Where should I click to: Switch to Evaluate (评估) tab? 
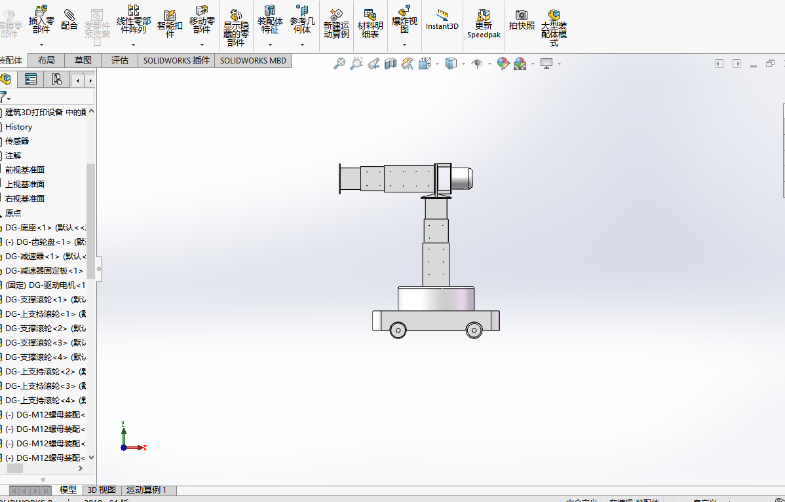pyautogui.click(x=120, y=60)
